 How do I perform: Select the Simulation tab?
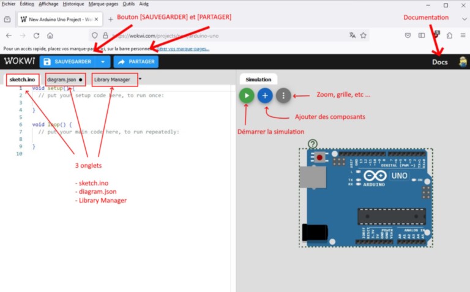258,80
